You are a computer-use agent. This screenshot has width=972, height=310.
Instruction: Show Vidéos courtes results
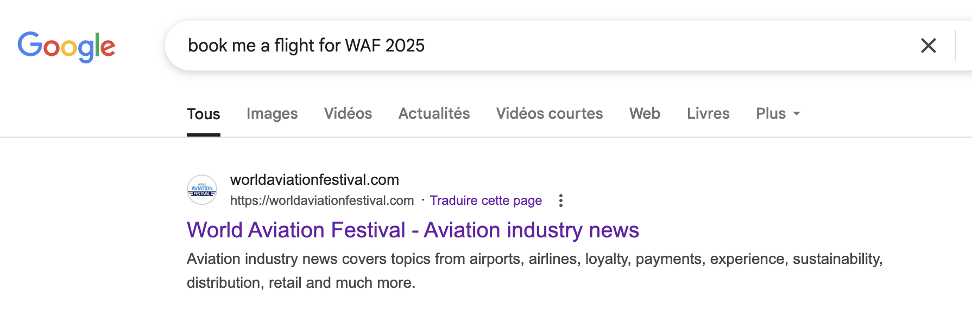tap(550, 114)
